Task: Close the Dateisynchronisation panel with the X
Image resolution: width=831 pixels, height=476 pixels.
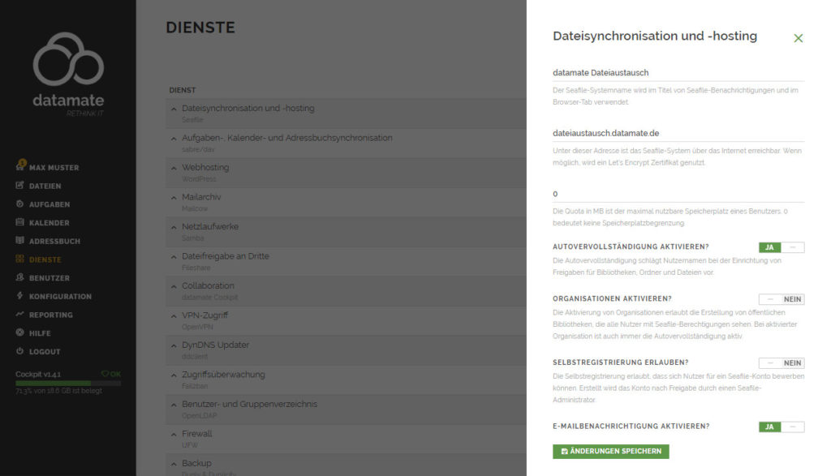Action: (x=799, y=38)
